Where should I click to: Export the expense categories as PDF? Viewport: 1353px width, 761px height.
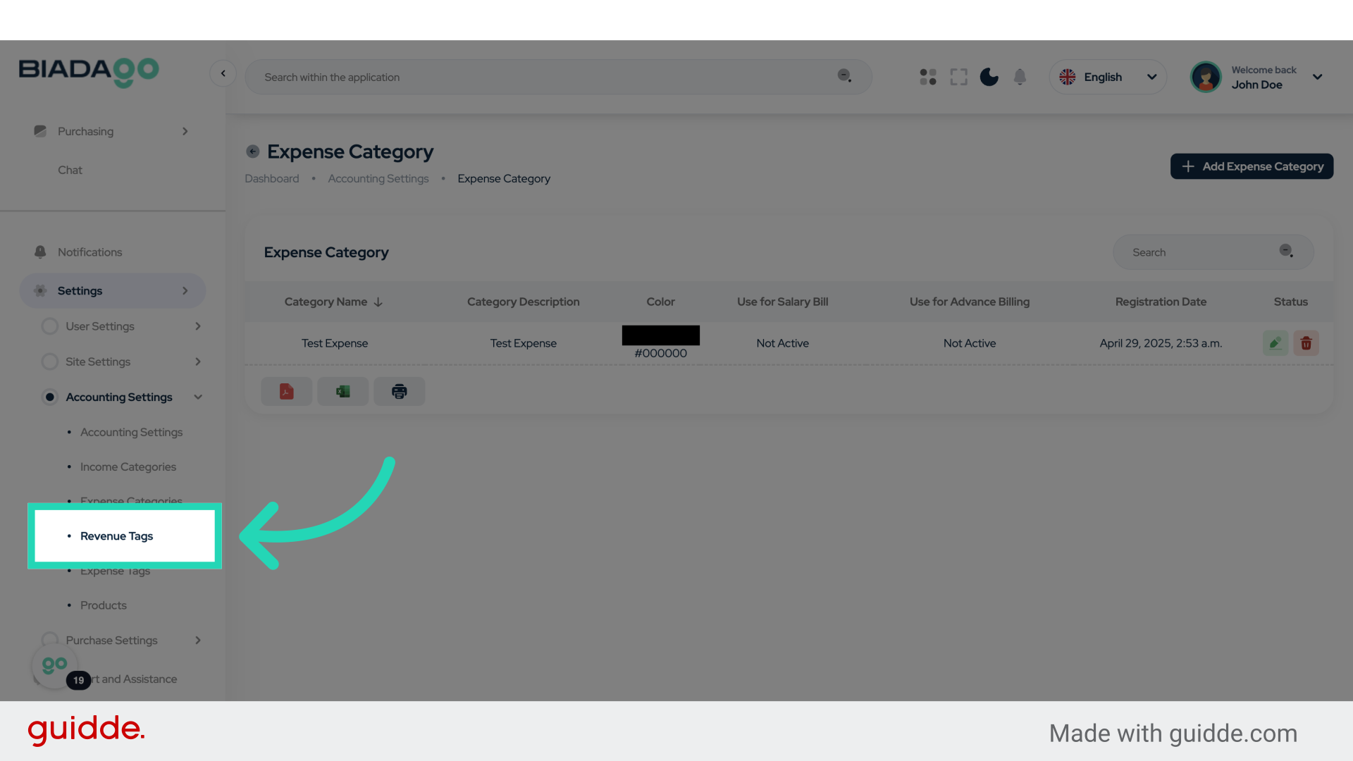[286, 391]
